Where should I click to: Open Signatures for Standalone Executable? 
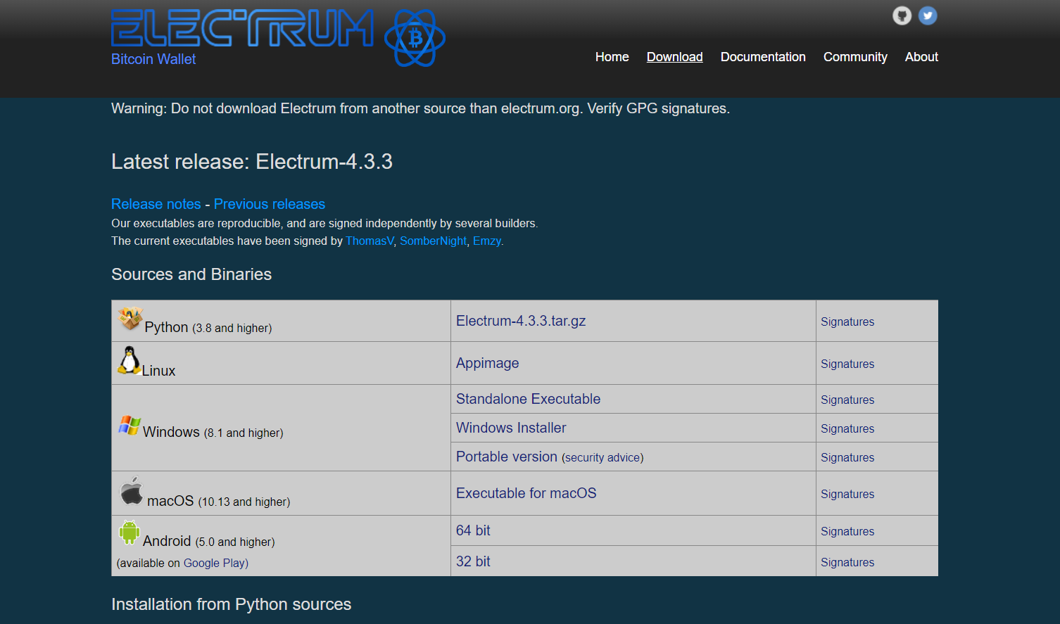[847, 400]
